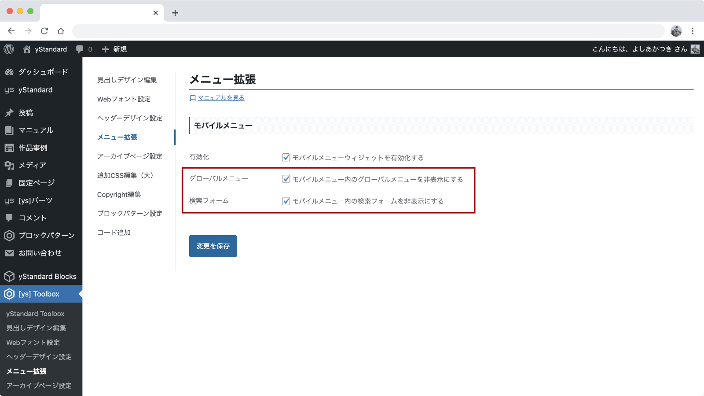Open Webフォント設定 in sidebar submenu
Viewport: 704px width, 396px height.
click(x=33, y=342)
